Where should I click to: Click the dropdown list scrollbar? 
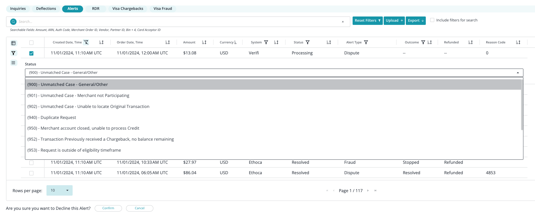point(522,104)
